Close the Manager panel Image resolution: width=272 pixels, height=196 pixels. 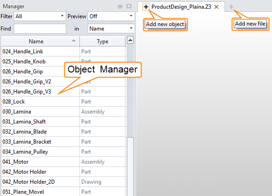click(129, 6)
